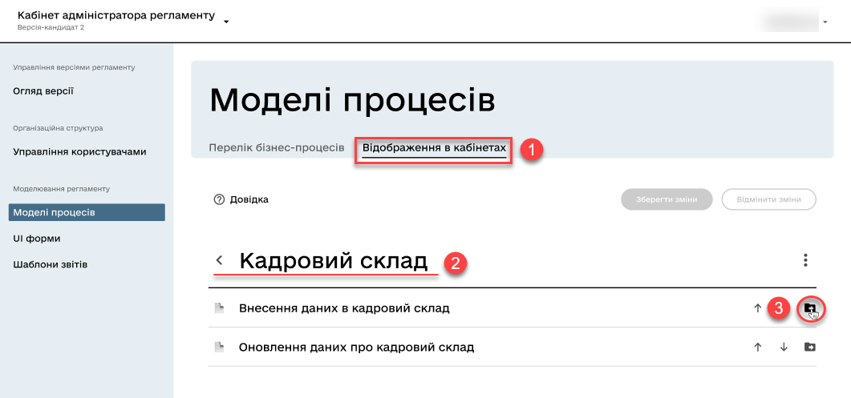The height and width of the screenshot is (398, 851).
Task: Select Відображення в кабінетах tab
Action: (434, 148)
